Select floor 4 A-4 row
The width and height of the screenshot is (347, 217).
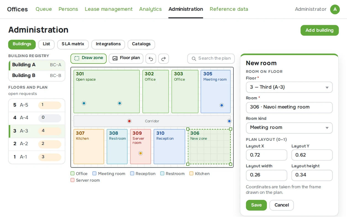pos(37,118)
